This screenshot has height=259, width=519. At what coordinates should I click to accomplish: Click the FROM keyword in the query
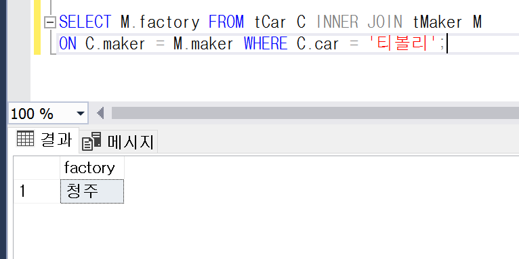point(226,22)
